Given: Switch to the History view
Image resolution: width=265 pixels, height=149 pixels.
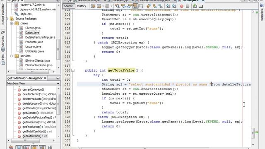Looking at the screenshot, I should [x=82, y=6].
